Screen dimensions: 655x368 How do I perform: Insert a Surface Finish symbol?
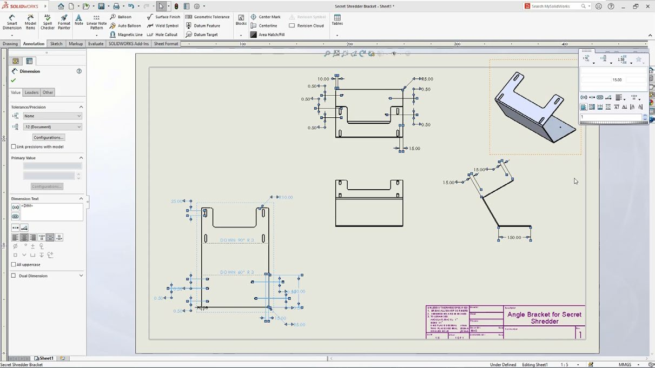point(163,17)
